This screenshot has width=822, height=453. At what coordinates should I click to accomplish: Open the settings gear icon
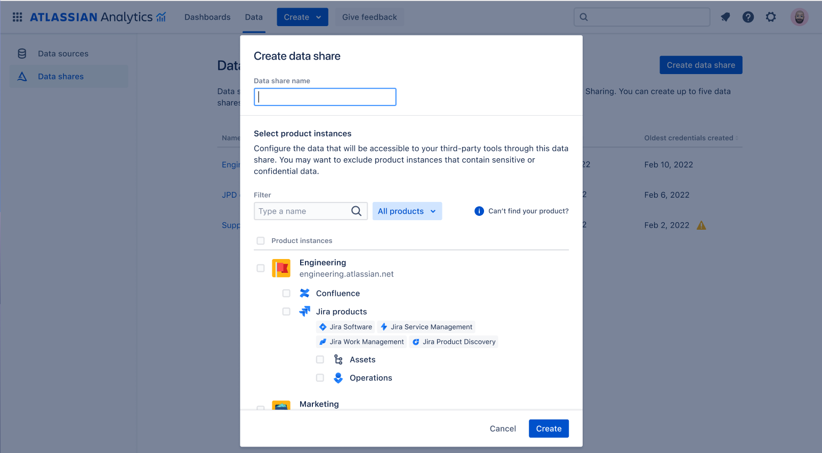[x=771, y=17]
